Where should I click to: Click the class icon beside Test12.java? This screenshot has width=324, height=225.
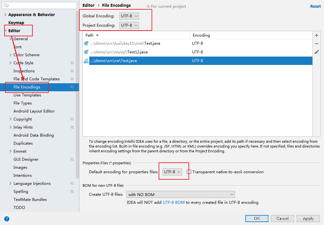[86, 52]
